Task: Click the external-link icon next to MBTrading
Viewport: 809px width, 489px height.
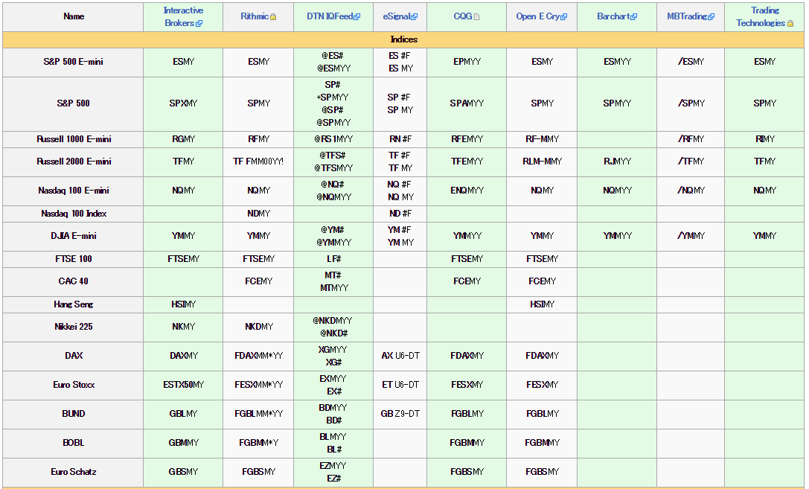Action: pyautogui.click(x=711, y=17)
